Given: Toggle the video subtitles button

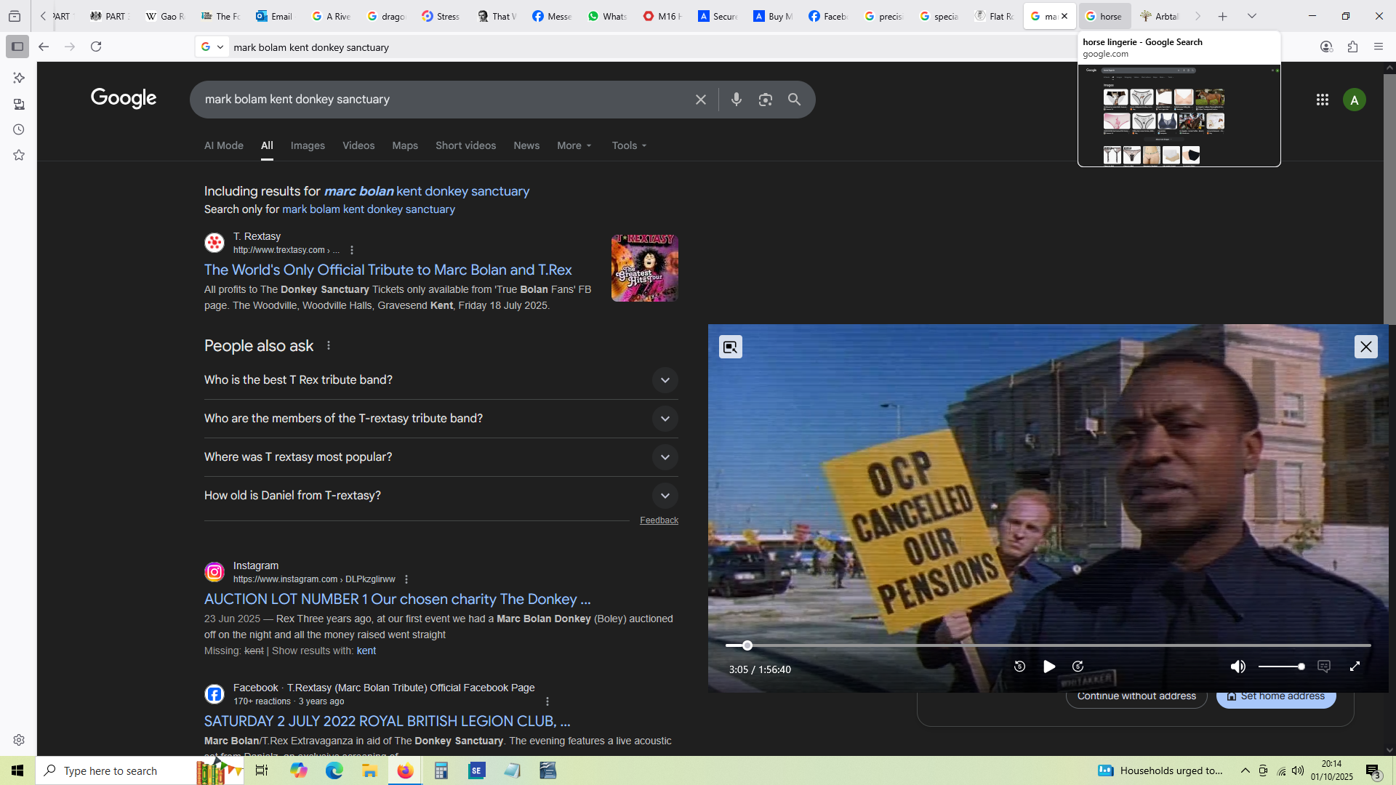Looking at the screenshot, I should [1324, 667].
